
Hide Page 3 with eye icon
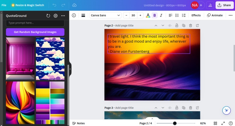click(170, 108)
